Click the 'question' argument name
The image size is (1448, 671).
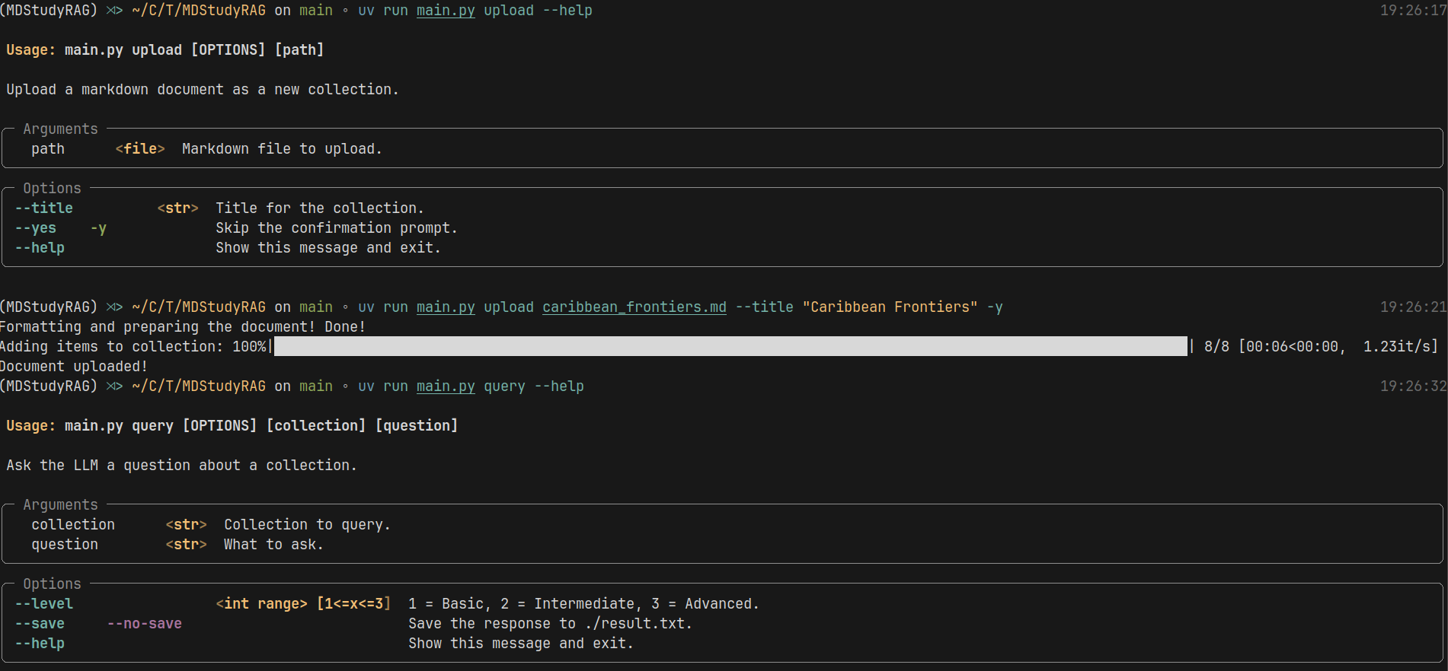pyautogui.click(x=65, y=544)
